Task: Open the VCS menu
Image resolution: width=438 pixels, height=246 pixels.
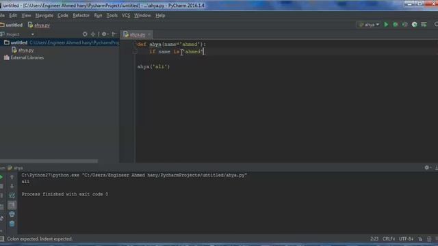Action: click(126, 15)
